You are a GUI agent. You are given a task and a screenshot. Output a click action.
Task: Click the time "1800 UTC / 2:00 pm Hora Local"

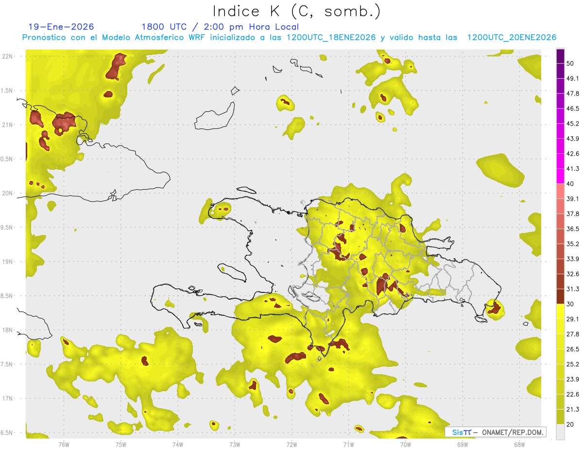click(220, 27)
